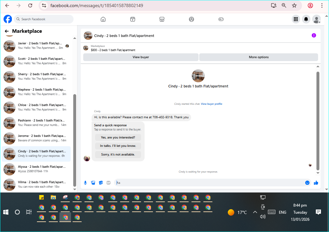
Task: Click the Search Facebook field
Action: 44,19
